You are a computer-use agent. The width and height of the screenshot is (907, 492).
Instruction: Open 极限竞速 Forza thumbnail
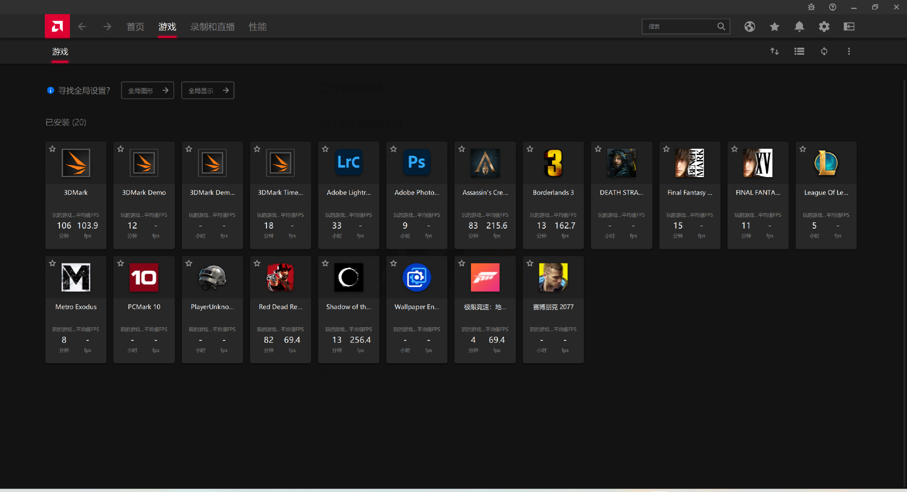[x=485, y=277]
